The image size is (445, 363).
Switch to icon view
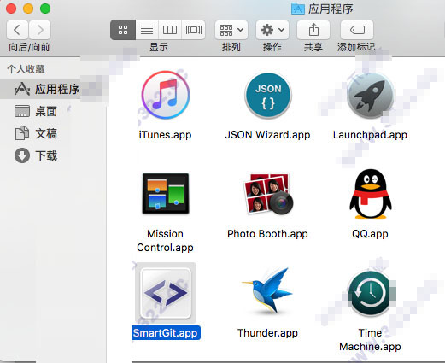[123, 30]
